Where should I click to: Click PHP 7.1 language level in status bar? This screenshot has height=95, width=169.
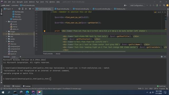(x=141, y=89)
